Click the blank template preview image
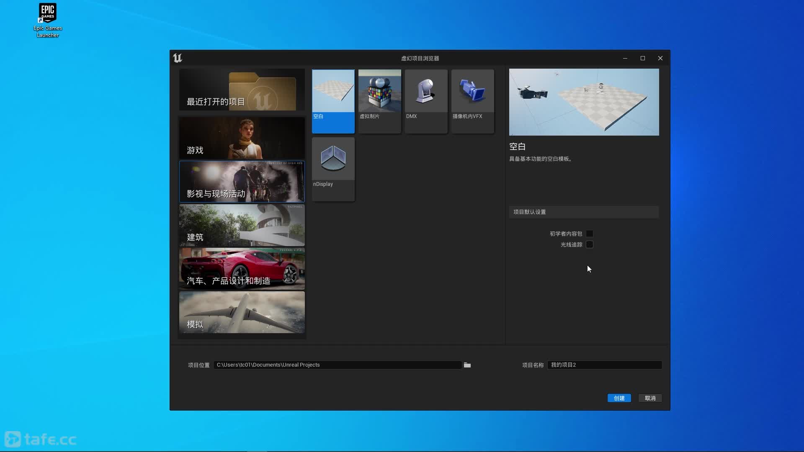Viewport: 804px width, 452px height. tap(584, 102)
